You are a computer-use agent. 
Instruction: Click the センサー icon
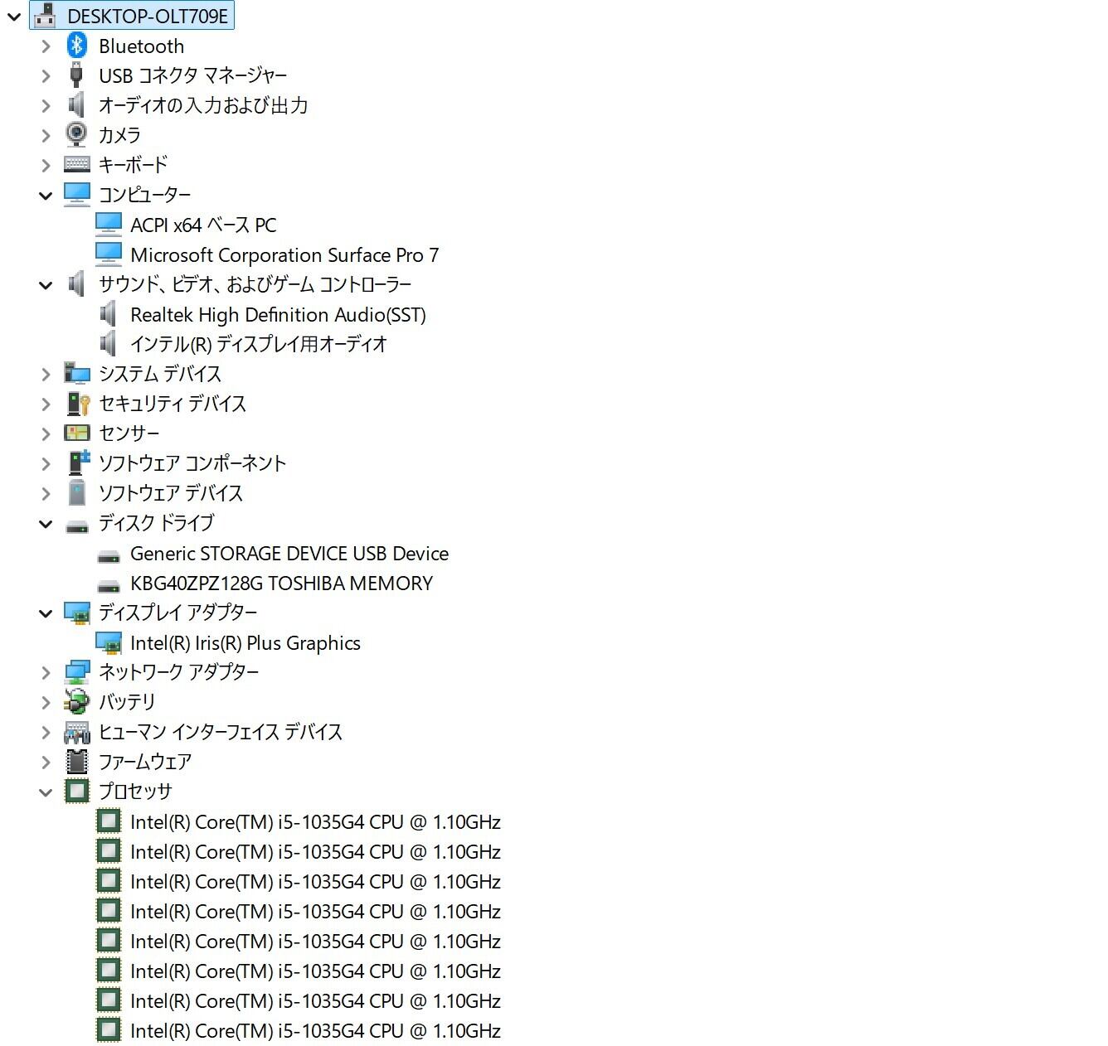(77, 433)
